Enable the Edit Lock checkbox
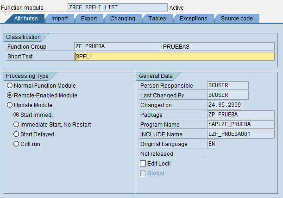This screenshot has width=283, height=198. (143, 164)
